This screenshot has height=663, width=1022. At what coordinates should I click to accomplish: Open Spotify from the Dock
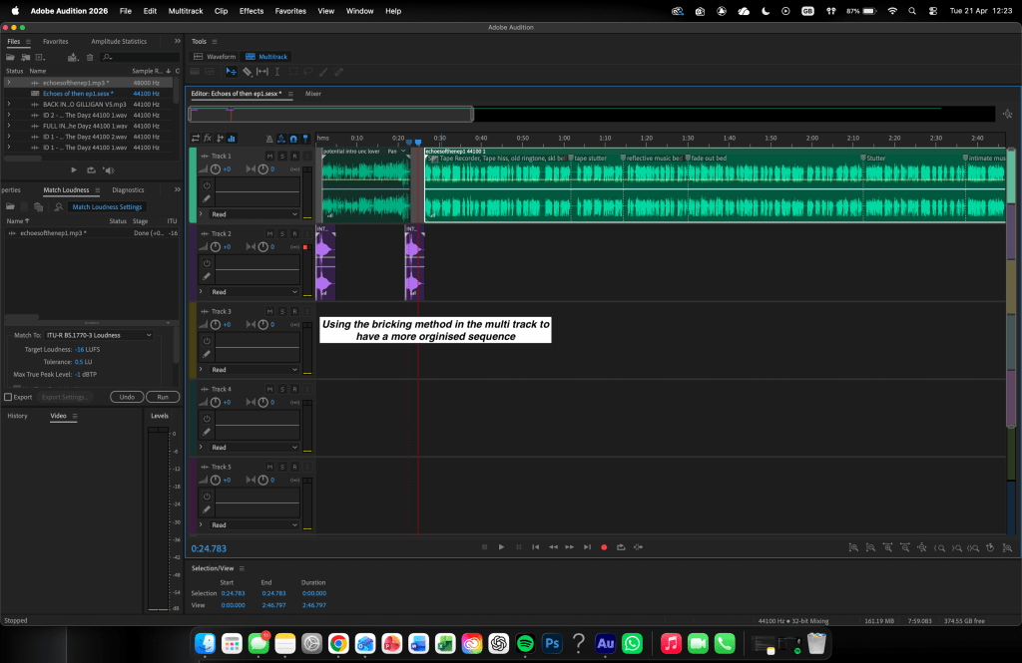click(525, 643)
